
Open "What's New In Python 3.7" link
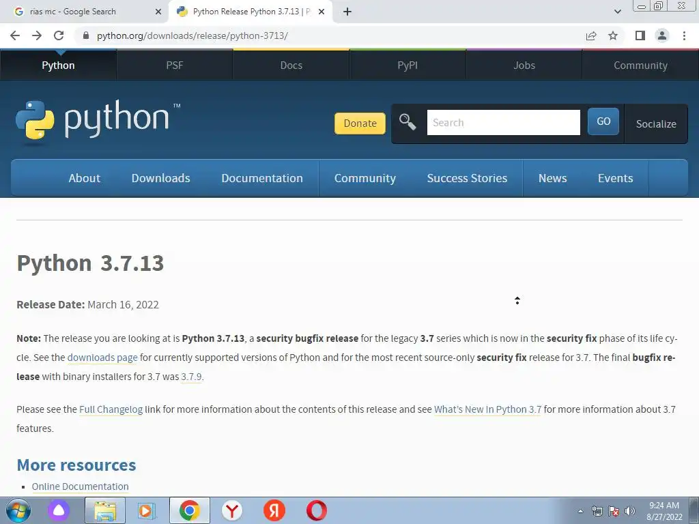pos(487,409)
